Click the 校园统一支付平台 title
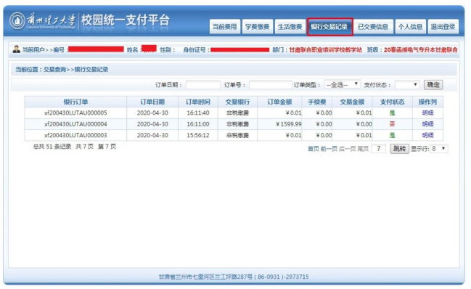The width and height of the screenshot is (471, 289). (126, 20)
